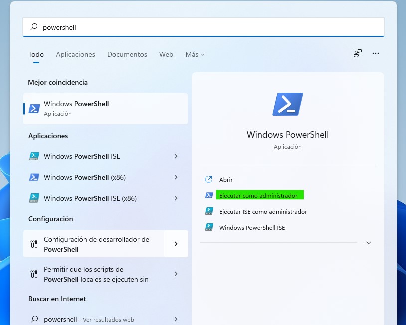The image size is (406, 325).
Task: Click the Windows PowerShell title in details pane
Action: [288, 135]
